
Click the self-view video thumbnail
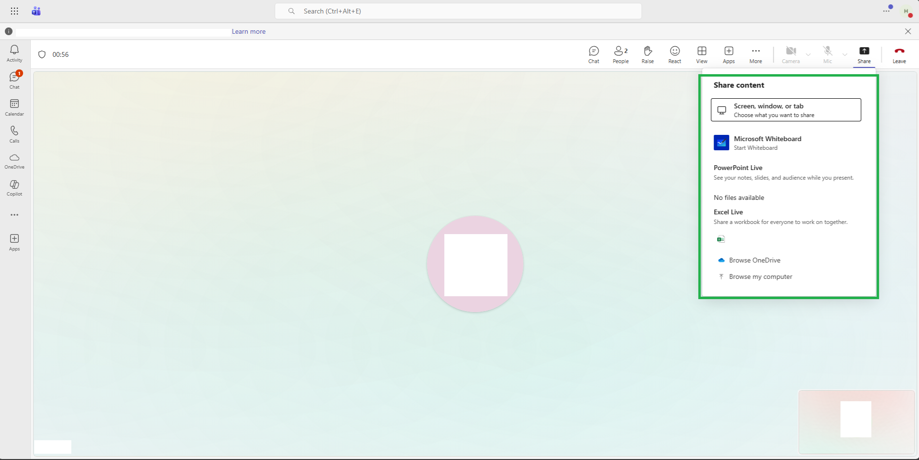(856, 422)
